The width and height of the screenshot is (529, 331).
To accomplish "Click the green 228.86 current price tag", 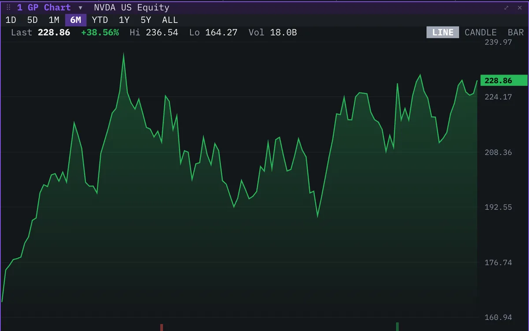I will 503,80.
